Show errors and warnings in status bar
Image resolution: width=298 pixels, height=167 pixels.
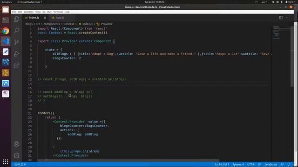point(20,164)
